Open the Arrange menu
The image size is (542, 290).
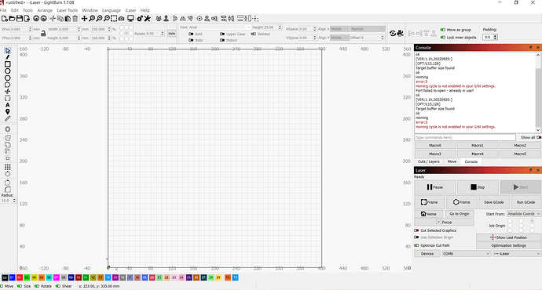tap(45, 10)
